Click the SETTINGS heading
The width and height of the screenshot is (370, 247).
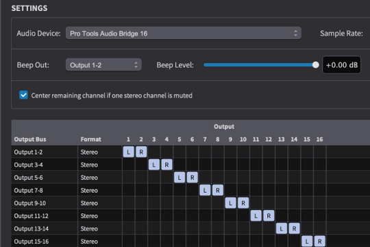tap(29, 8)
